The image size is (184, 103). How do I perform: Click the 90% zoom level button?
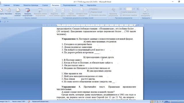point(167,102)
